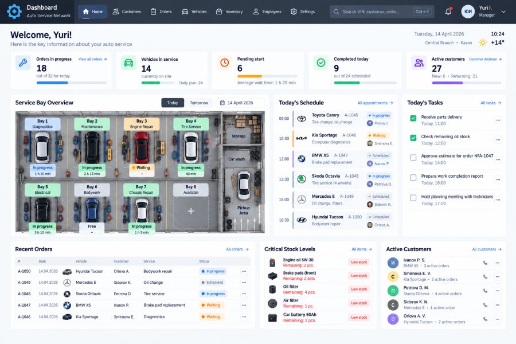
Task: Open All customers link
Action: [487, 249]
